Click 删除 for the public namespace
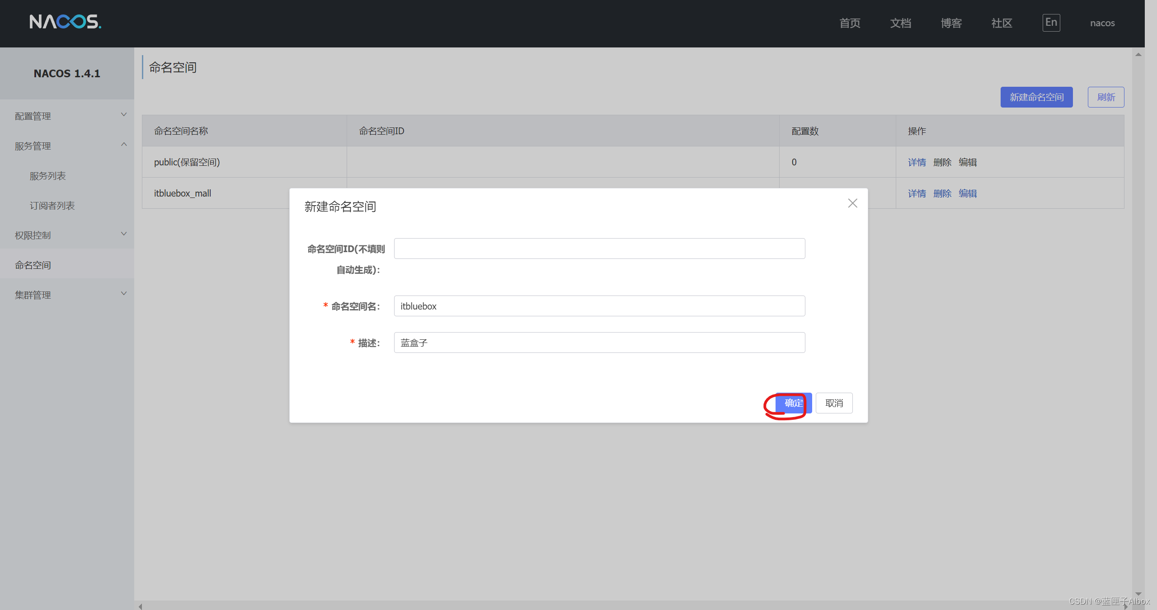The width and height of the screenshot is (1157, 610). point(942,162)
